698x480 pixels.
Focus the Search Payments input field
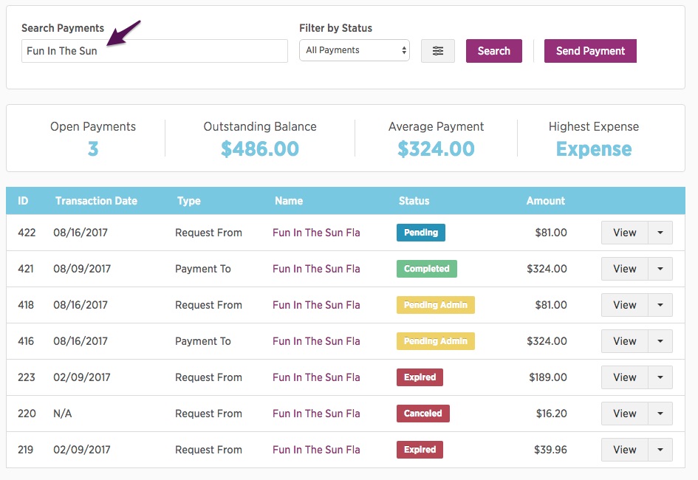click(154, 51)
